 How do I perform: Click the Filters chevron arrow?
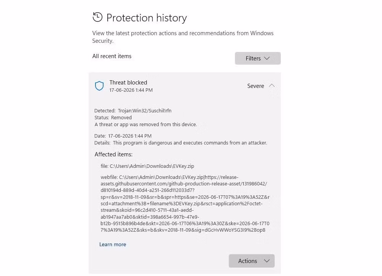267,58
